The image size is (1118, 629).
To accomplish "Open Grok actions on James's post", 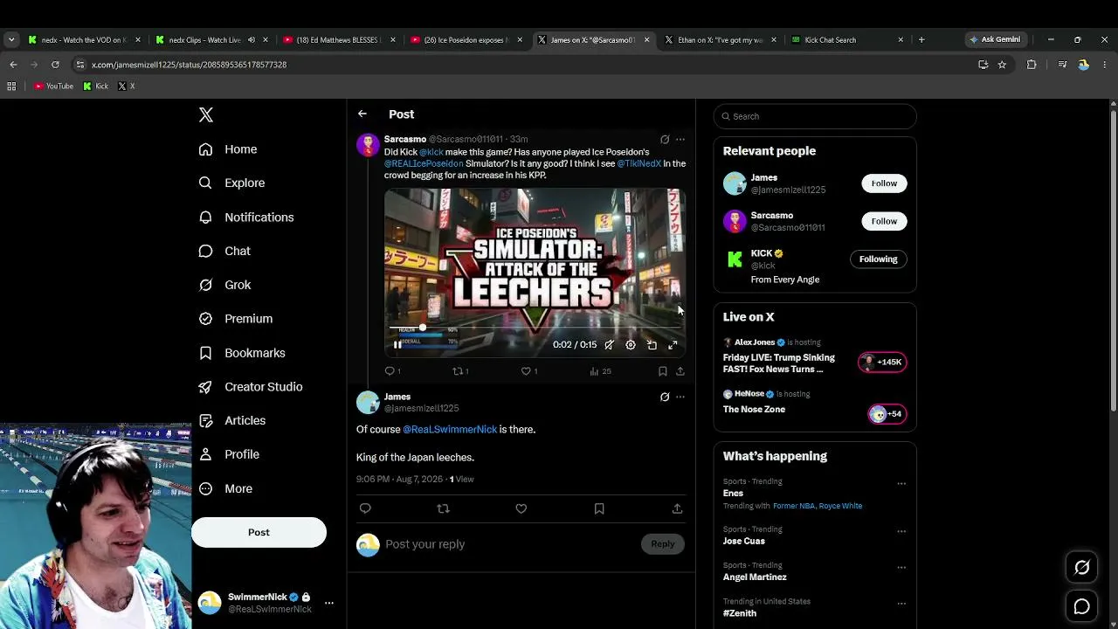I will point(665,397).
